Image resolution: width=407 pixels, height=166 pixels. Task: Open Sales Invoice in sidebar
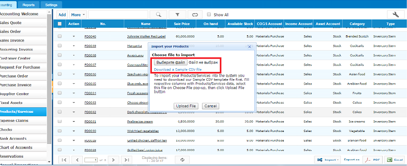(x=23, y=40)
